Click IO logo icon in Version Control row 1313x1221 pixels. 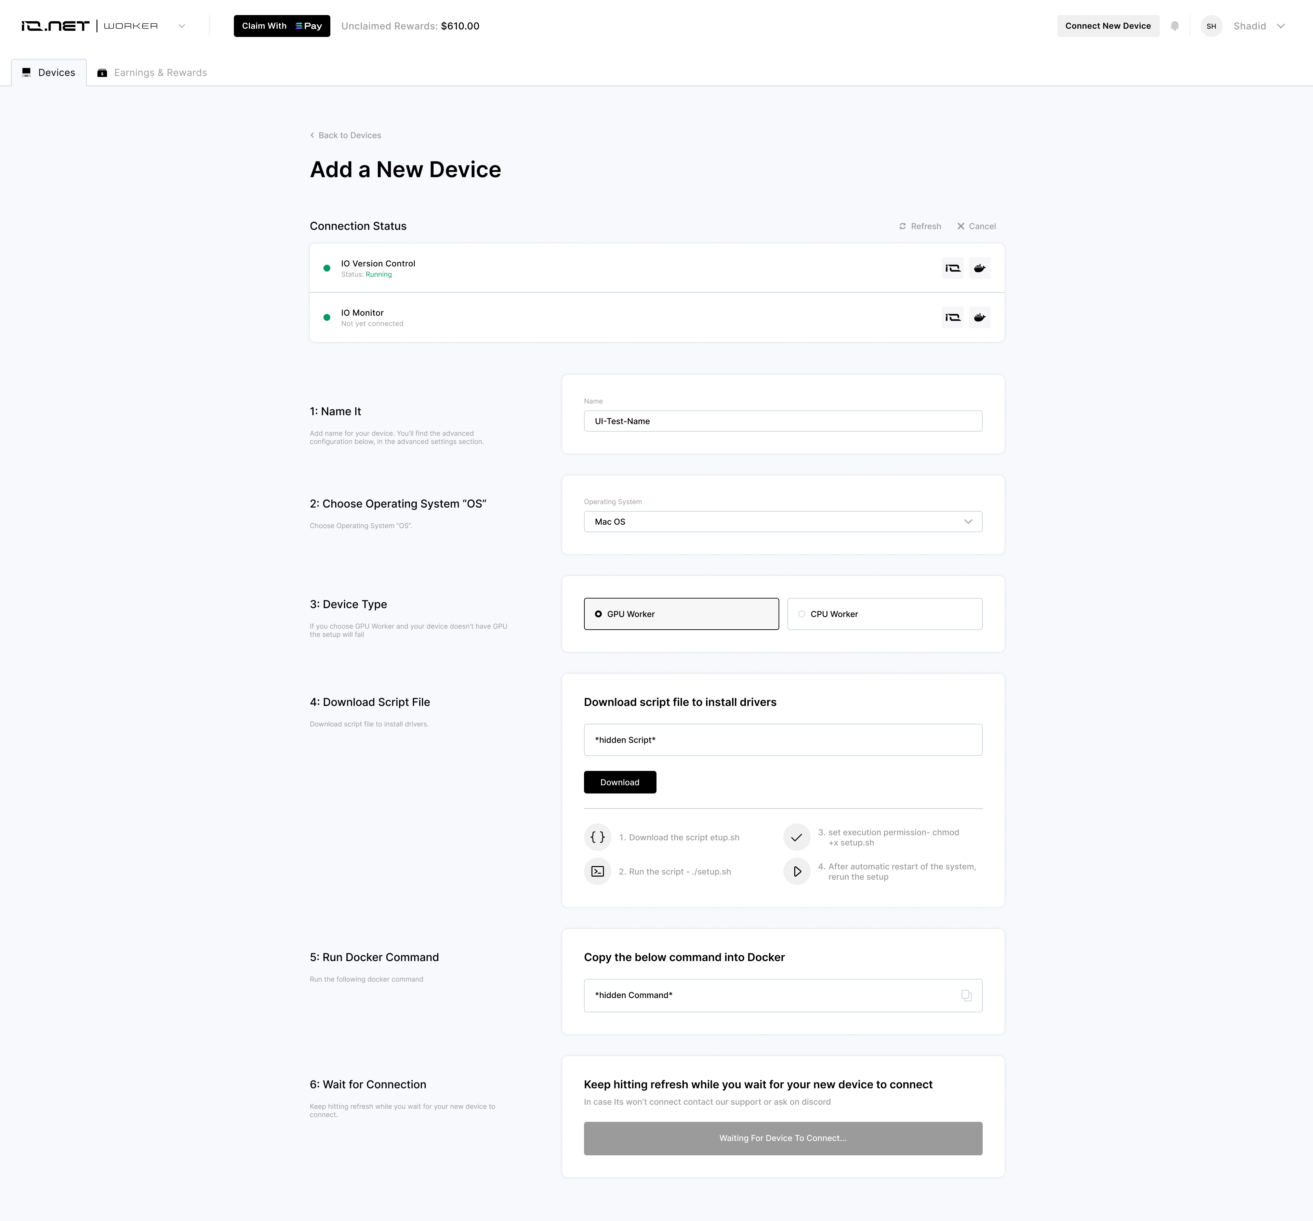[952, 268]
